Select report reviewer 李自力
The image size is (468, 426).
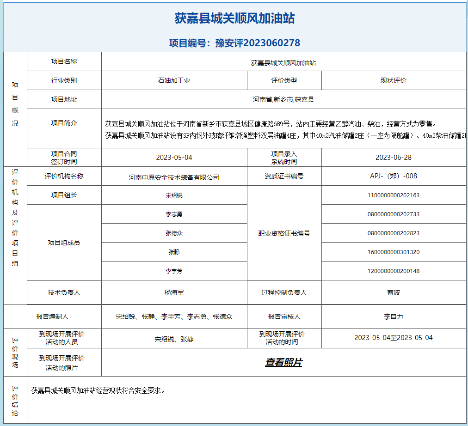[394, 316]
